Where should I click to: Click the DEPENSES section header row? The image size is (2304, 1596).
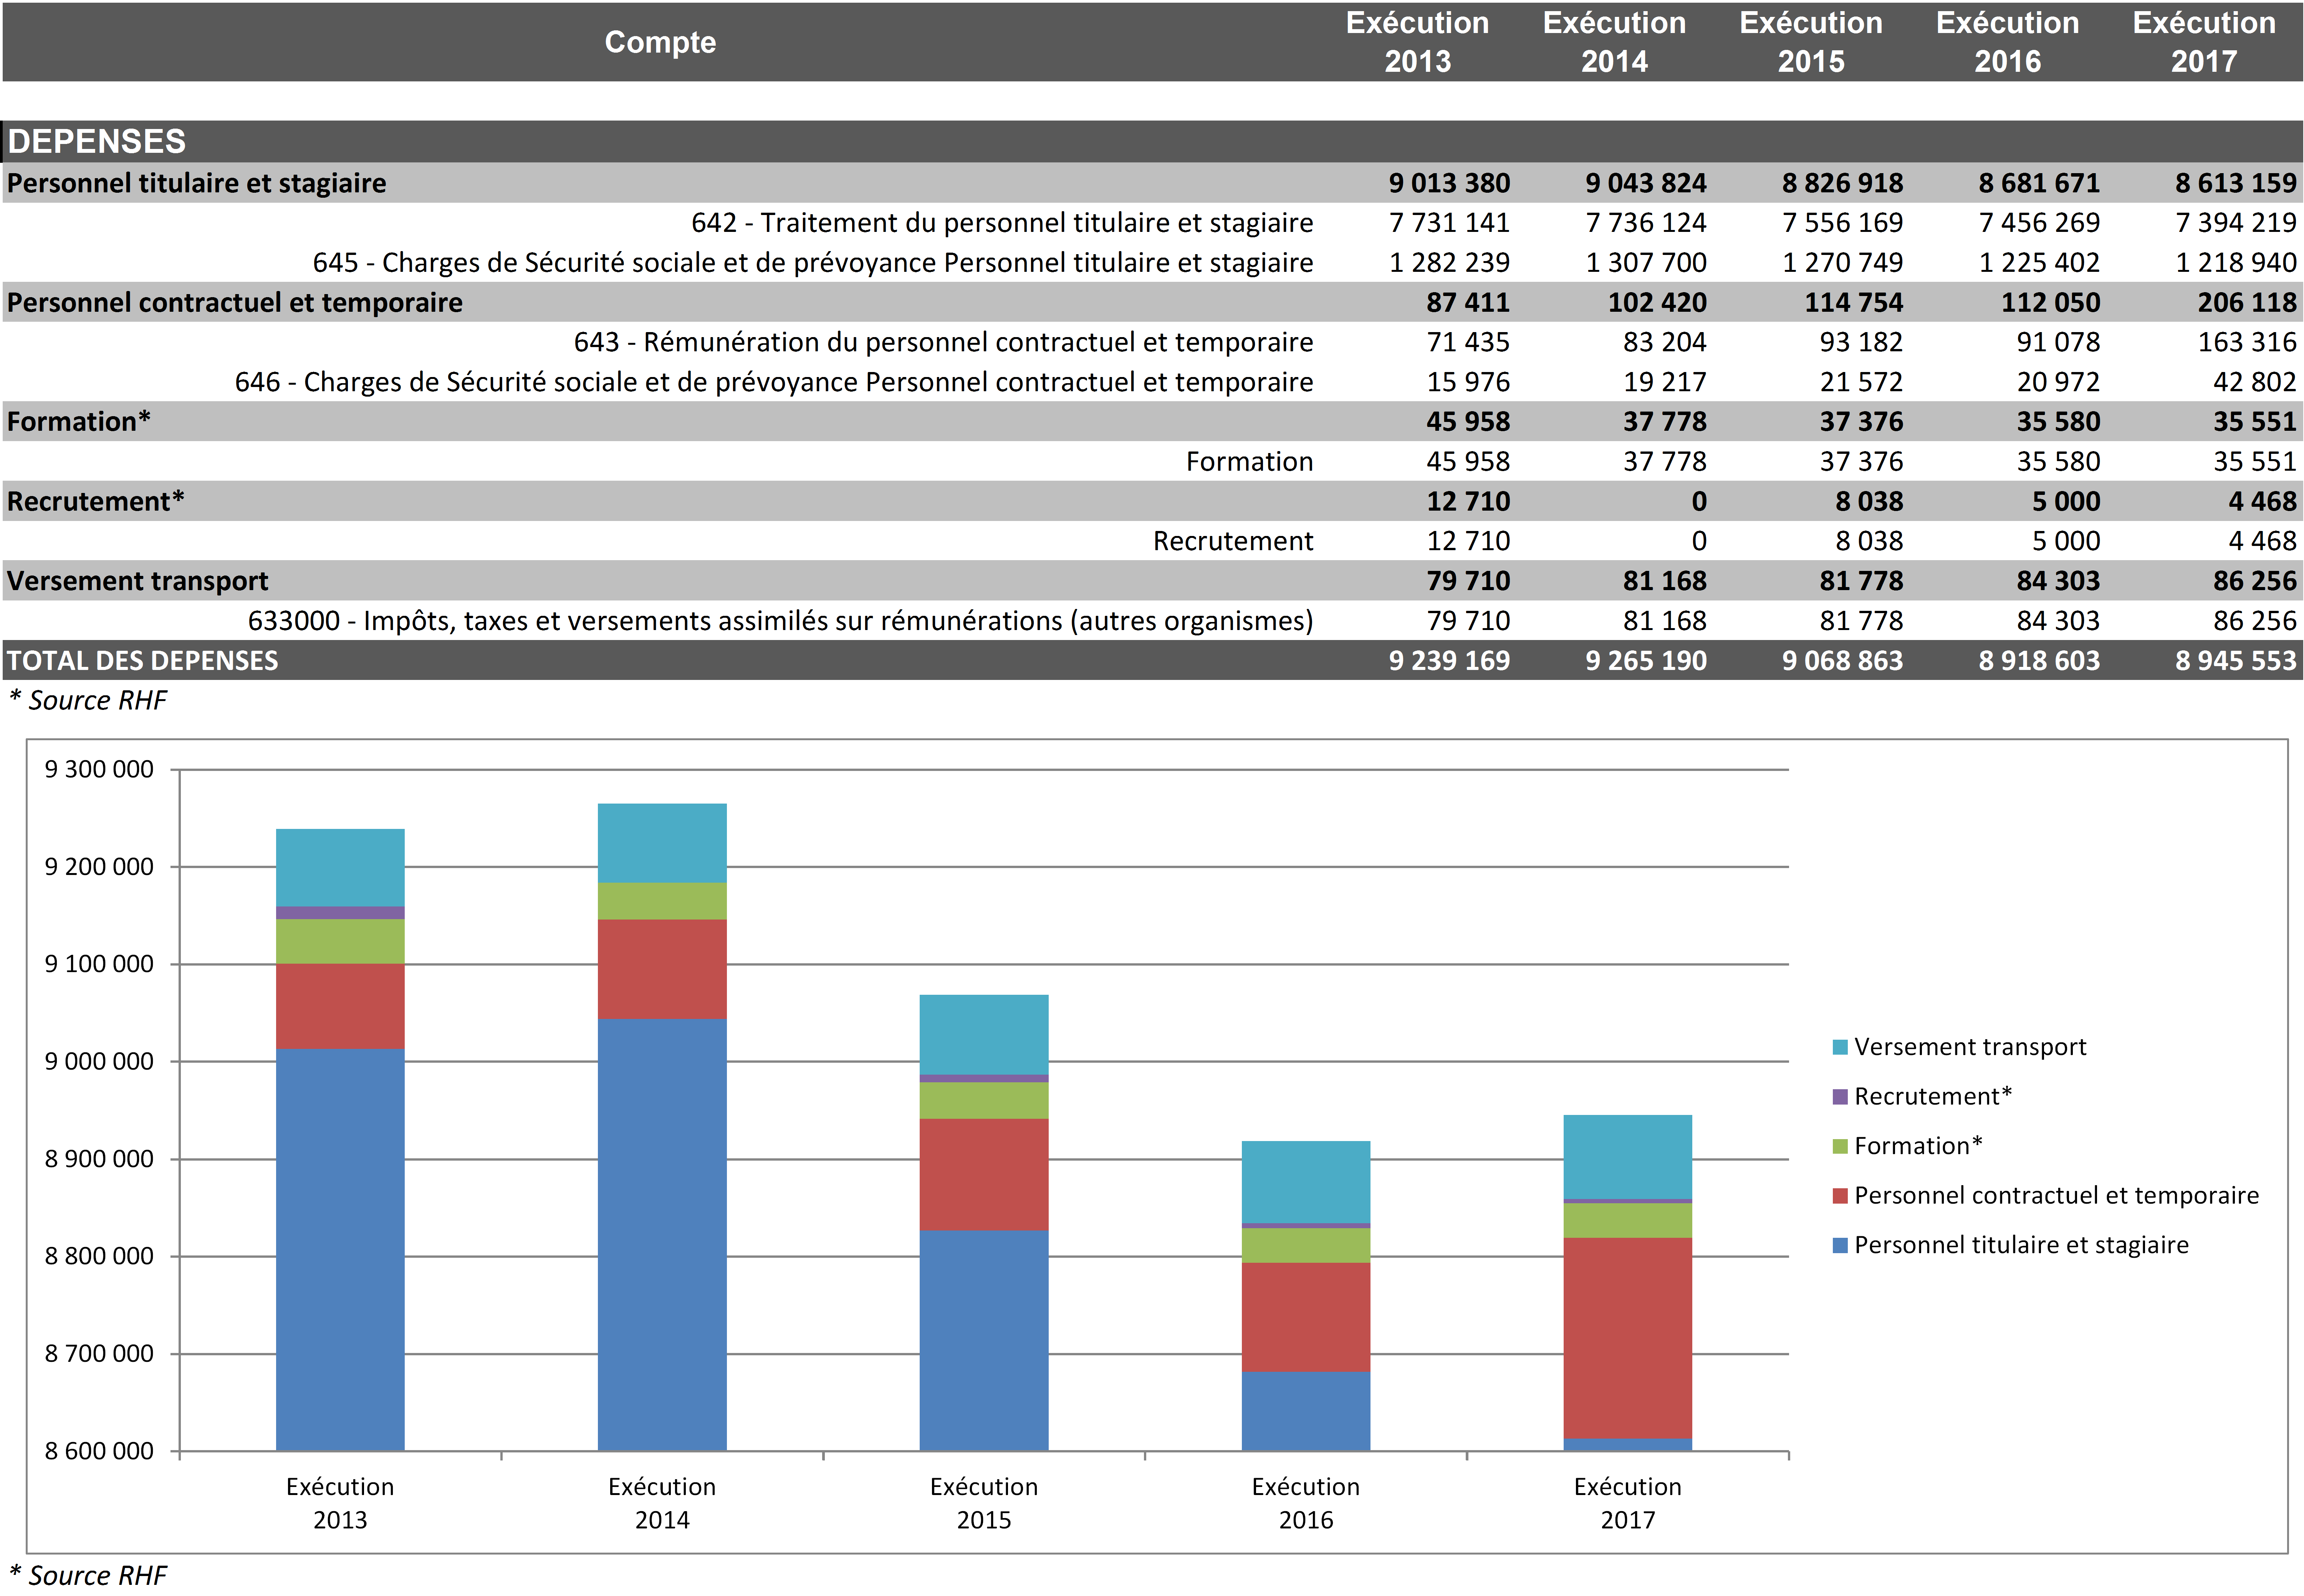pyautogui.click(x=97, y=141)
